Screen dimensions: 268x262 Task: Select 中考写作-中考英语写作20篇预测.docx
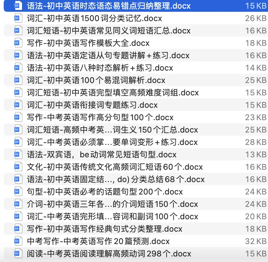pyautogui.click(x=98, y=241)
